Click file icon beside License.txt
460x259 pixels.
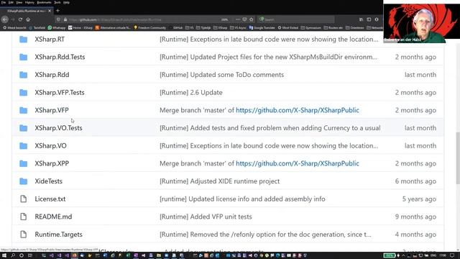click(24, 199)
